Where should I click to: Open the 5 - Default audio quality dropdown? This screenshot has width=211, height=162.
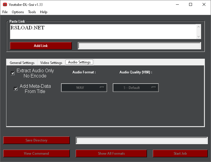pos(136,88)
